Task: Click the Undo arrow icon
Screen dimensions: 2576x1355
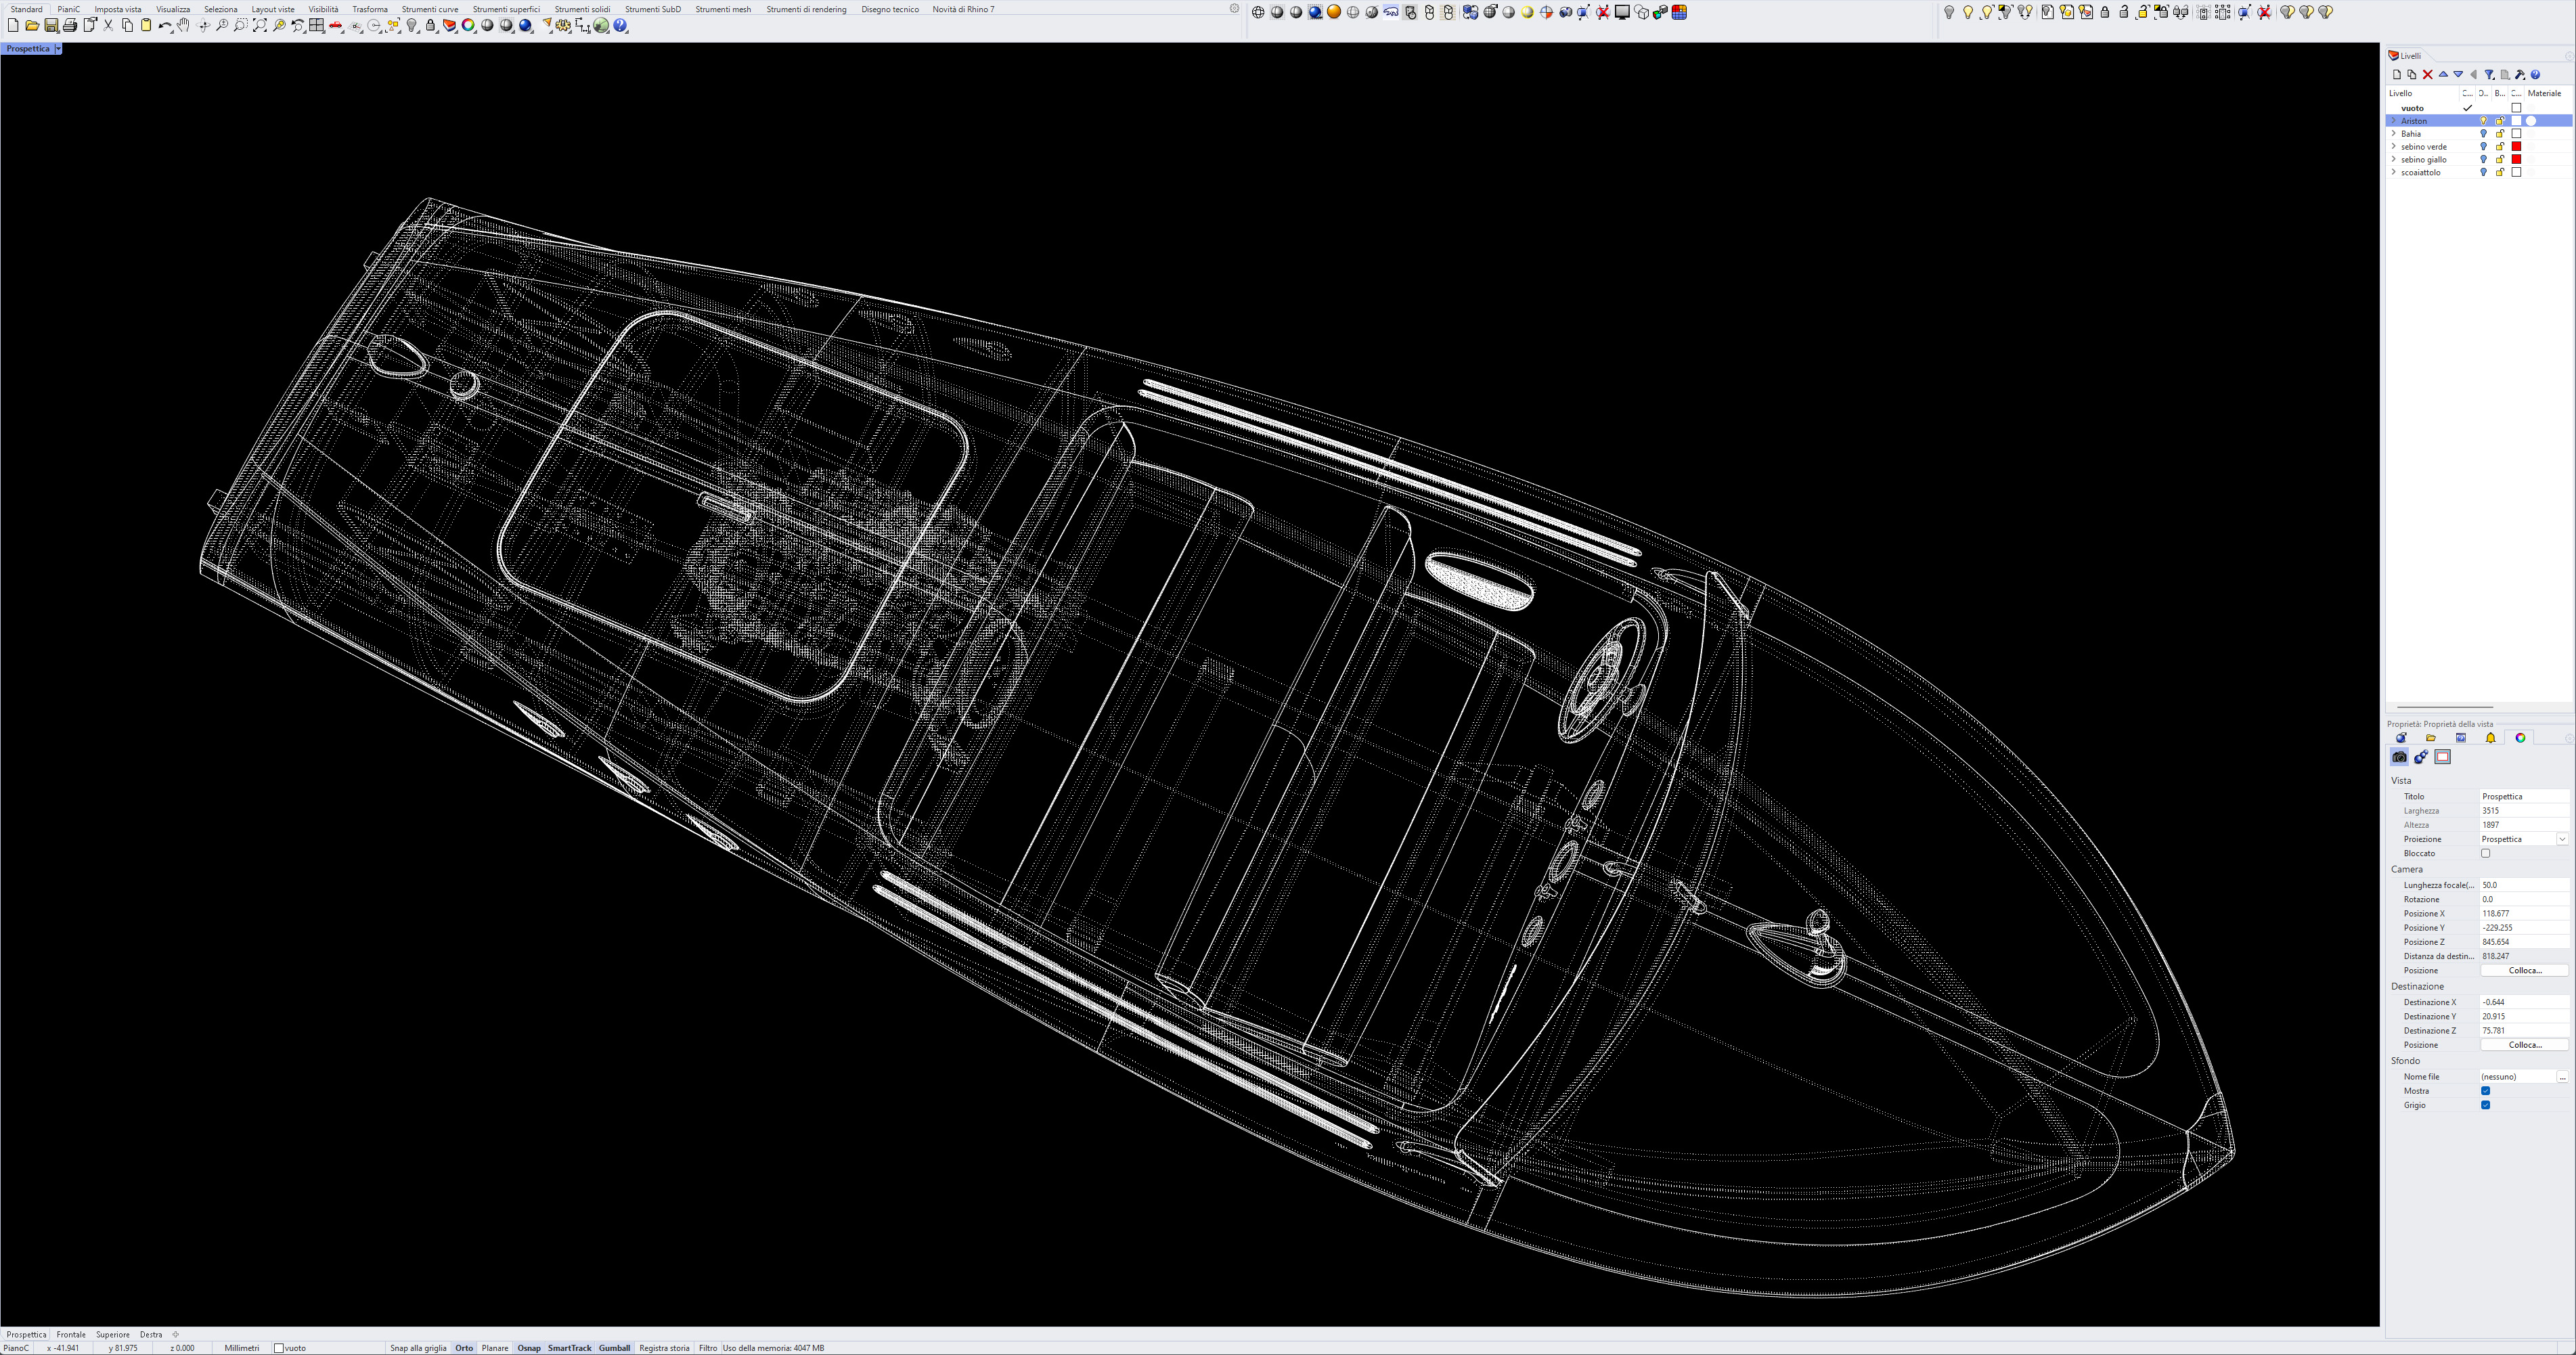Action: pyautogui.click(x=164, y=26)
